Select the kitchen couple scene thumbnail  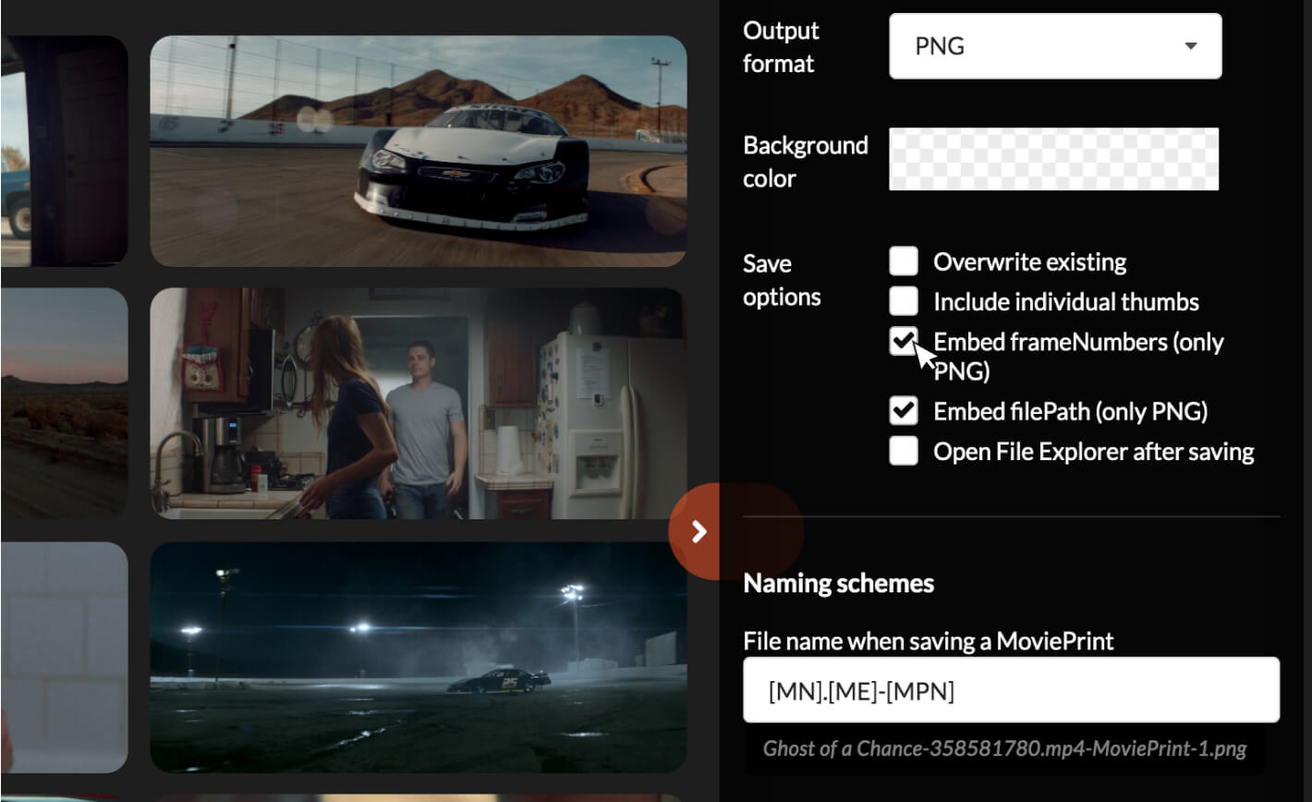pyautogui.click(x=419, y=404)
